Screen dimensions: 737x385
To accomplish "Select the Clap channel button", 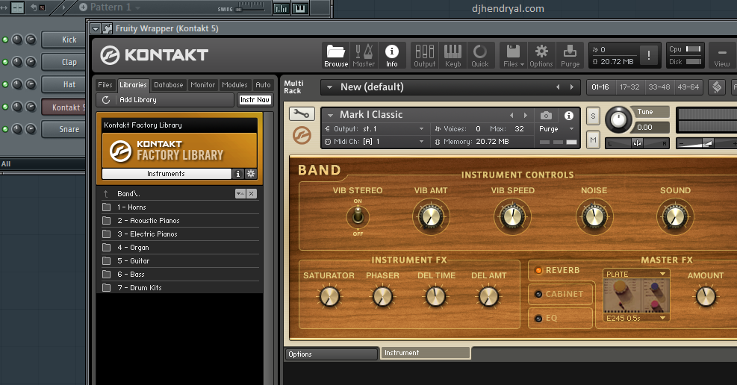I will pos(63,62).
